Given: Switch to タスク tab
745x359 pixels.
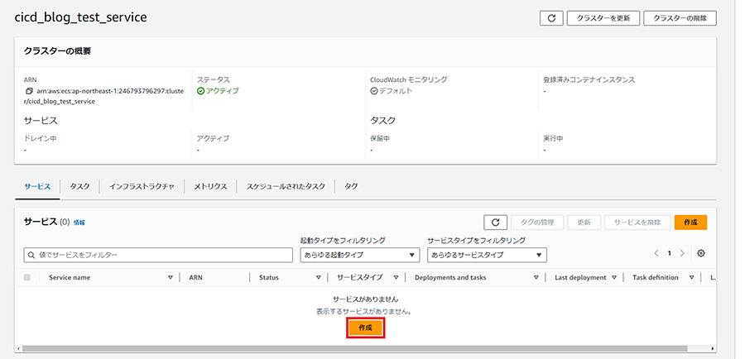Looking at the screenshot, I should [79, 187].
